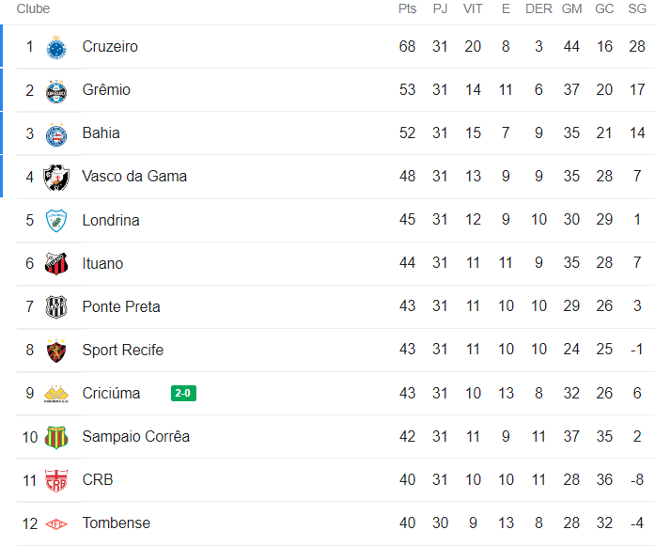This screenshot has width=655, height=546.
Task: Click the SG column header
Action: click(x=636, y=8)
